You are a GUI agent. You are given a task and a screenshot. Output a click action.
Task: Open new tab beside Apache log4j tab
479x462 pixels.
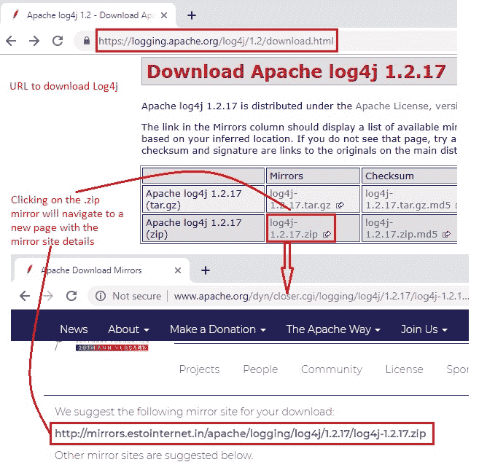(x=192, y=15)
